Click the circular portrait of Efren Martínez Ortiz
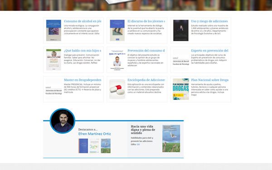Screen dimensions: 272x170 (63, 121)
